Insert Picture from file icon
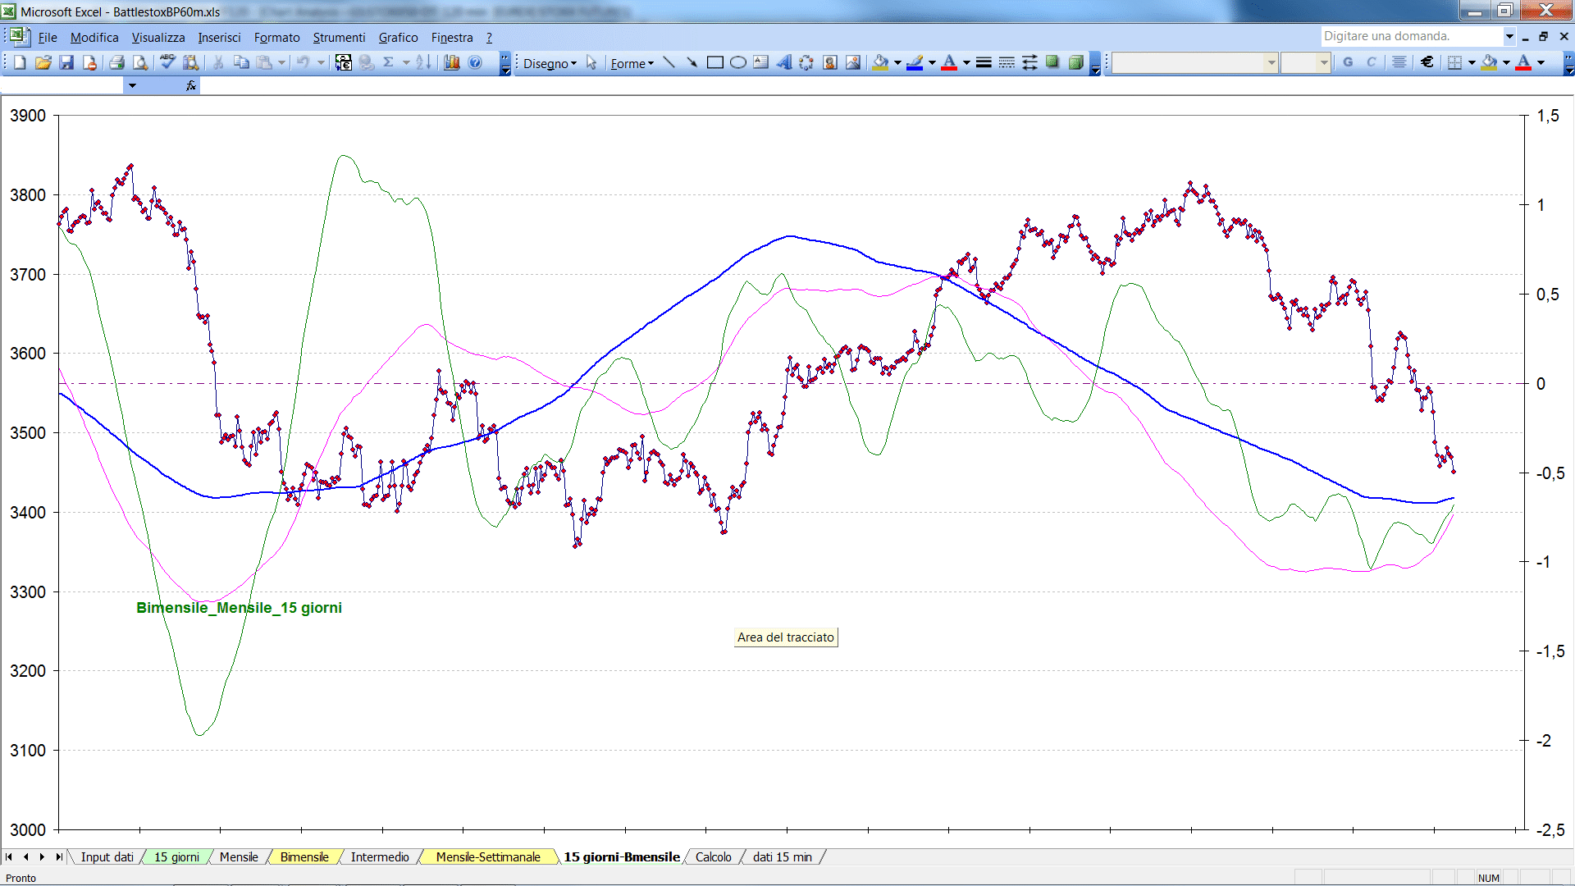 click(853, 62)
